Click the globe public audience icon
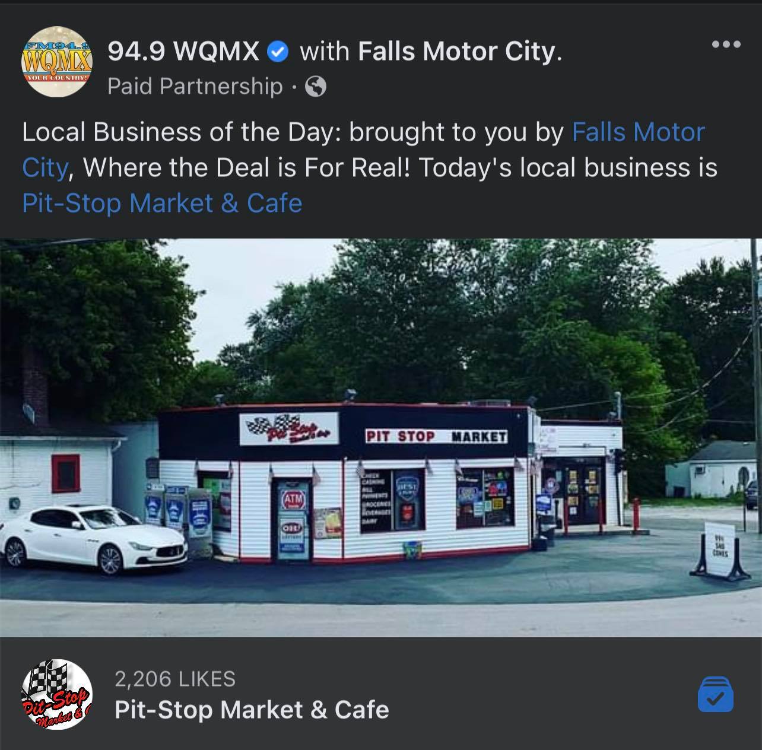 315,87
